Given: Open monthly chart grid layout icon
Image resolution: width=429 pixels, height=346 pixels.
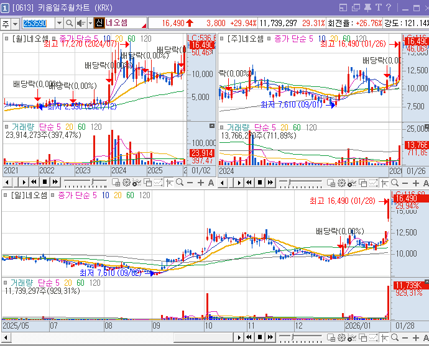Looking at the screenshot, I should [x=116, y=182].
